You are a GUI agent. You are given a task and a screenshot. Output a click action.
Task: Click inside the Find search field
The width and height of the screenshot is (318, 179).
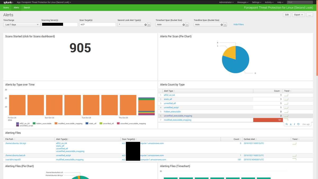(x=300, y=2)
